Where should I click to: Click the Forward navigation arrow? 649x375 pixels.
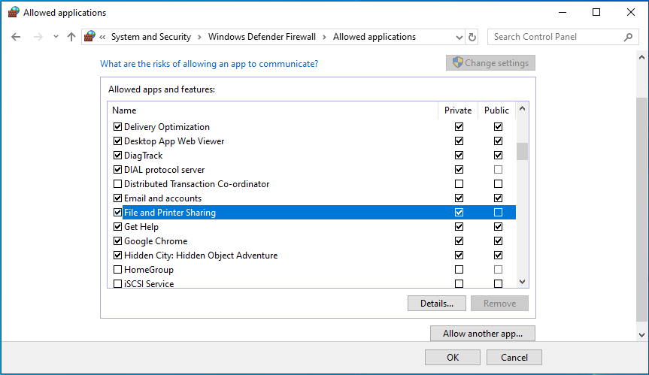point(37,37)
